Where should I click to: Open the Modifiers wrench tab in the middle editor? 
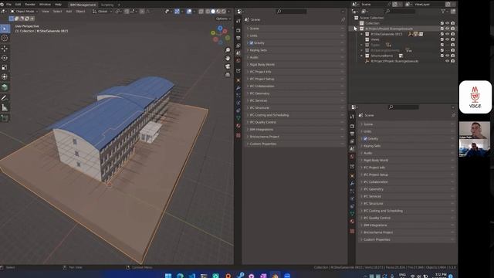pos(239,88)
